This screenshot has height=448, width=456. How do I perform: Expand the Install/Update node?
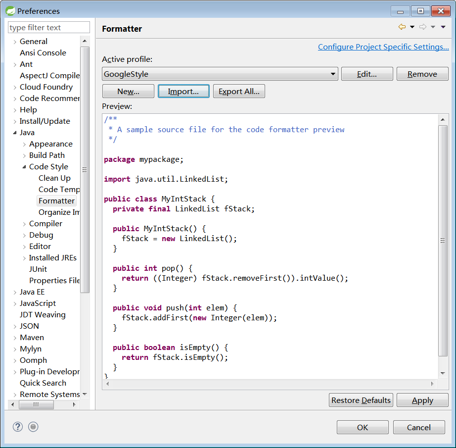click(x=15, y=121)
